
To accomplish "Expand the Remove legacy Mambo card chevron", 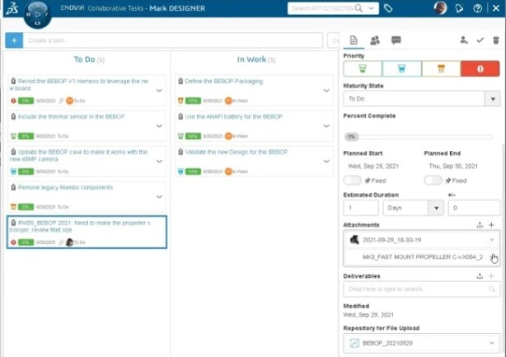I will click(159, 196).
